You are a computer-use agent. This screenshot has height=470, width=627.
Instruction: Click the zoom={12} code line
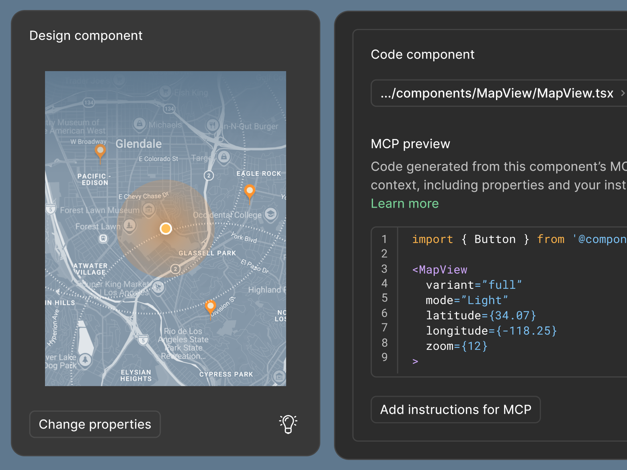point(457,346)
